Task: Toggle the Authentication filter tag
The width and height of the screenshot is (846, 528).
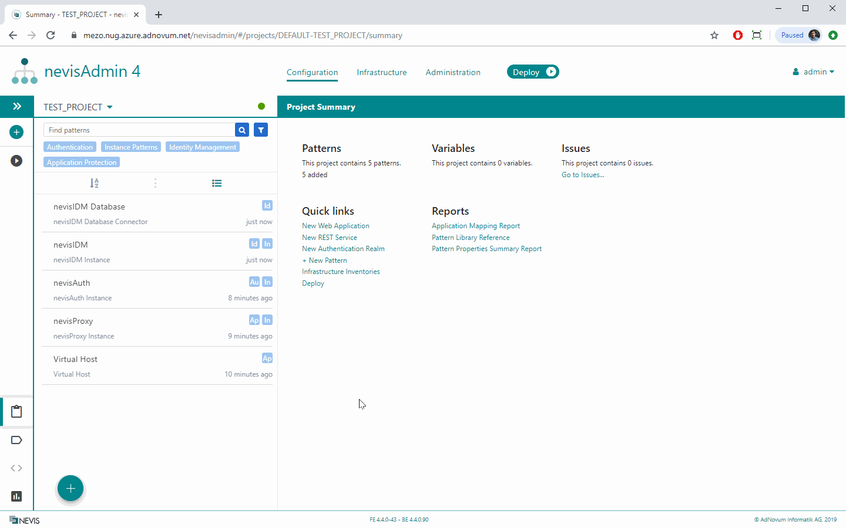Action: (x=70, y=147)
